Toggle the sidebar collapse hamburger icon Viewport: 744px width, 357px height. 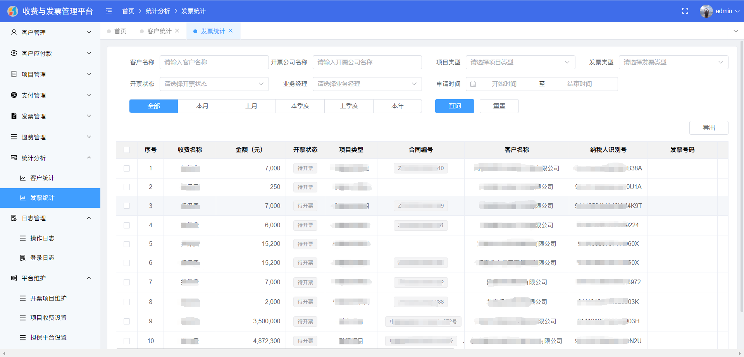point(109,11)
